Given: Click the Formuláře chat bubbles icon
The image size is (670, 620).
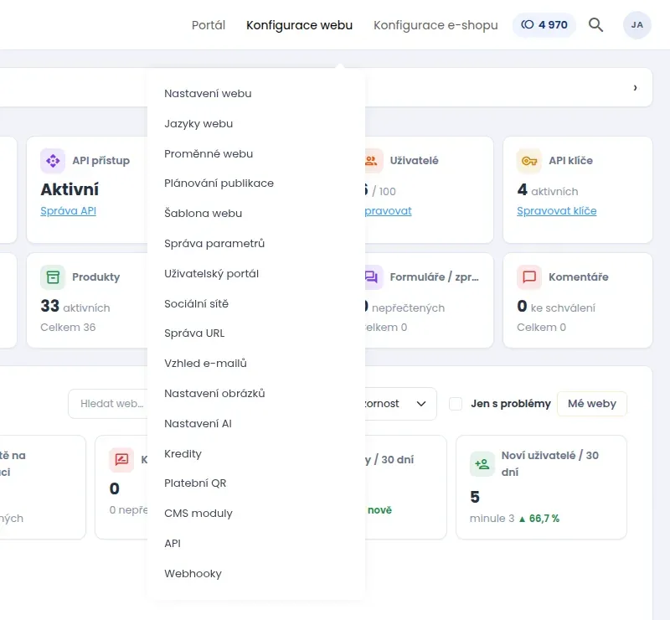Looking at the screenshot, I should pyautogui.click(x=371, y=277).
